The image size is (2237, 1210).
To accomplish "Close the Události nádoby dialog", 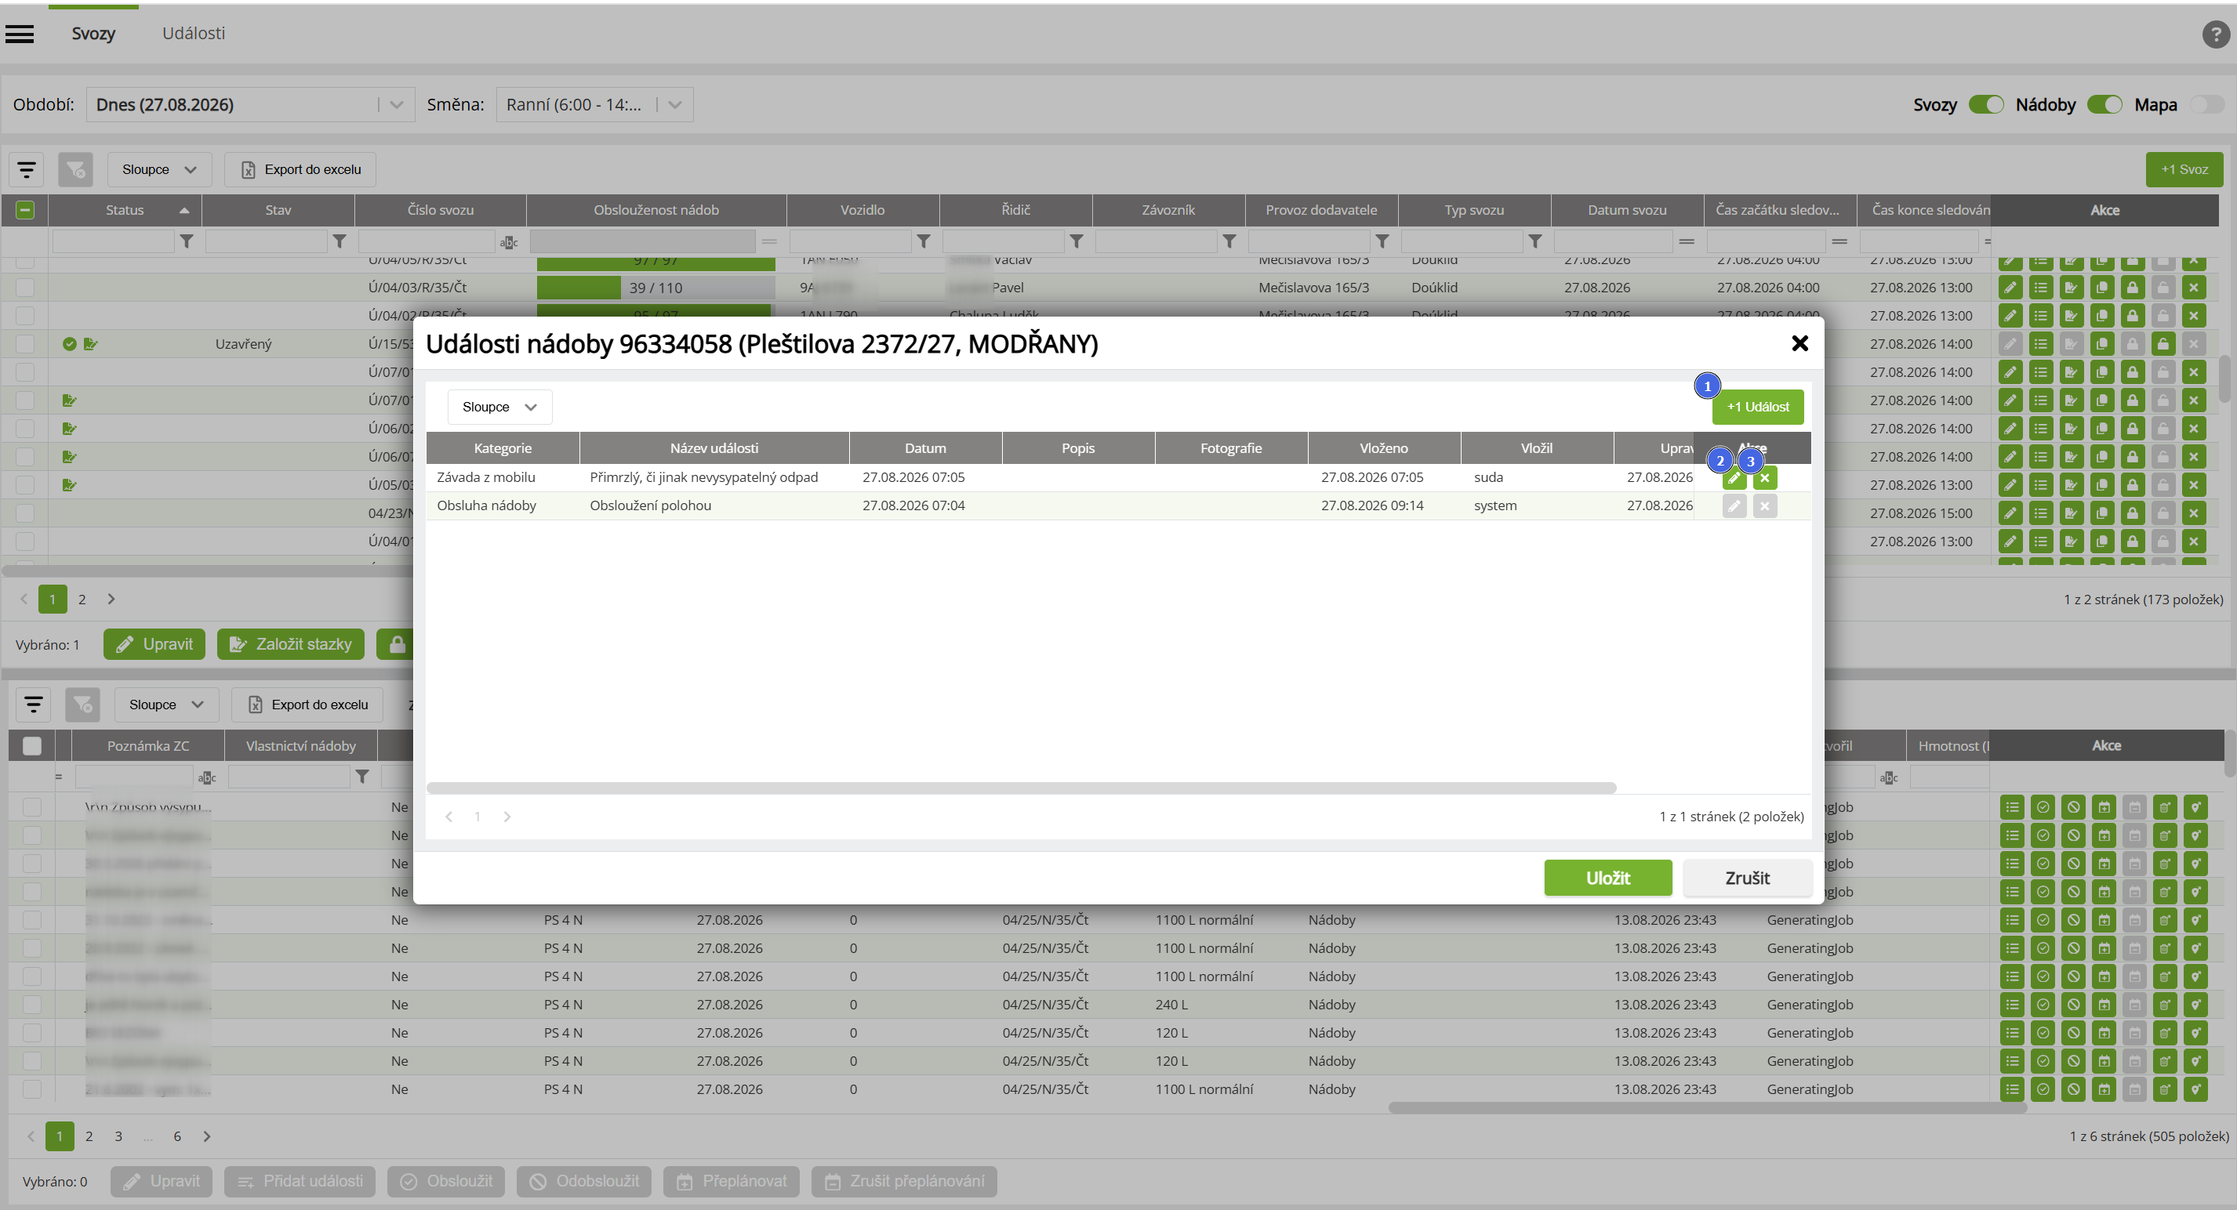I will 1799,344.
